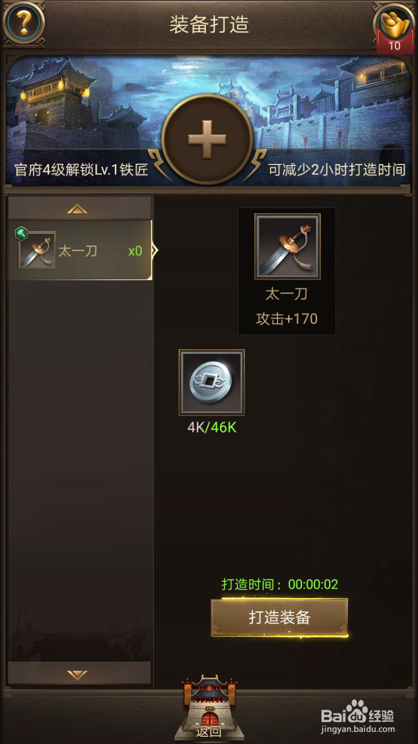Tap the 打造时间 00:00:02 timer

point(280,584)
